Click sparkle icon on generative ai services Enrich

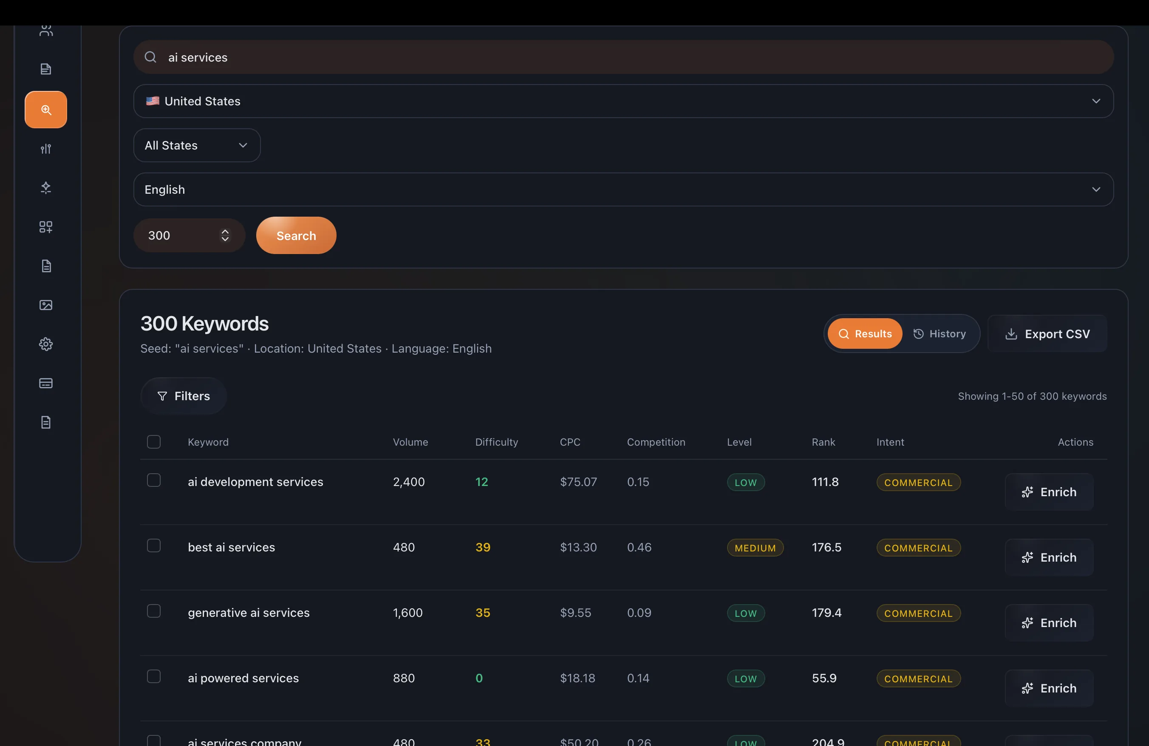pos(1027,623)
